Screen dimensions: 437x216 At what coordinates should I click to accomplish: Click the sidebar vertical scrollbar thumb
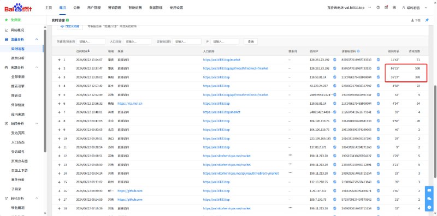click(45, 91)
